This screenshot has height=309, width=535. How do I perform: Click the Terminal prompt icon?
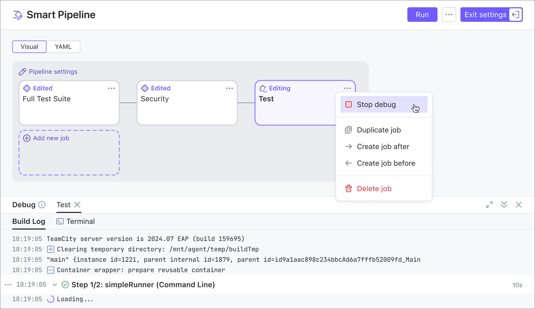pyautogui.click(x=60, y=221)
